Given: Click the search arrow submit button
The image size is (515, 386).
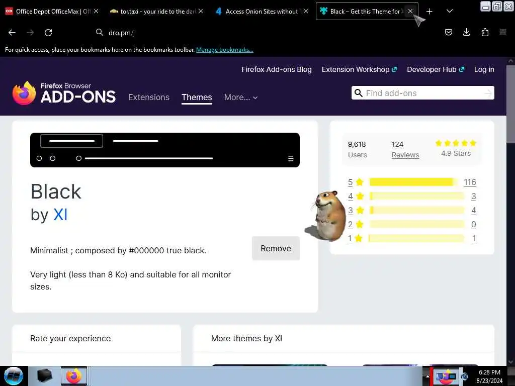Looking at the screenshot, I should point(488,93).
